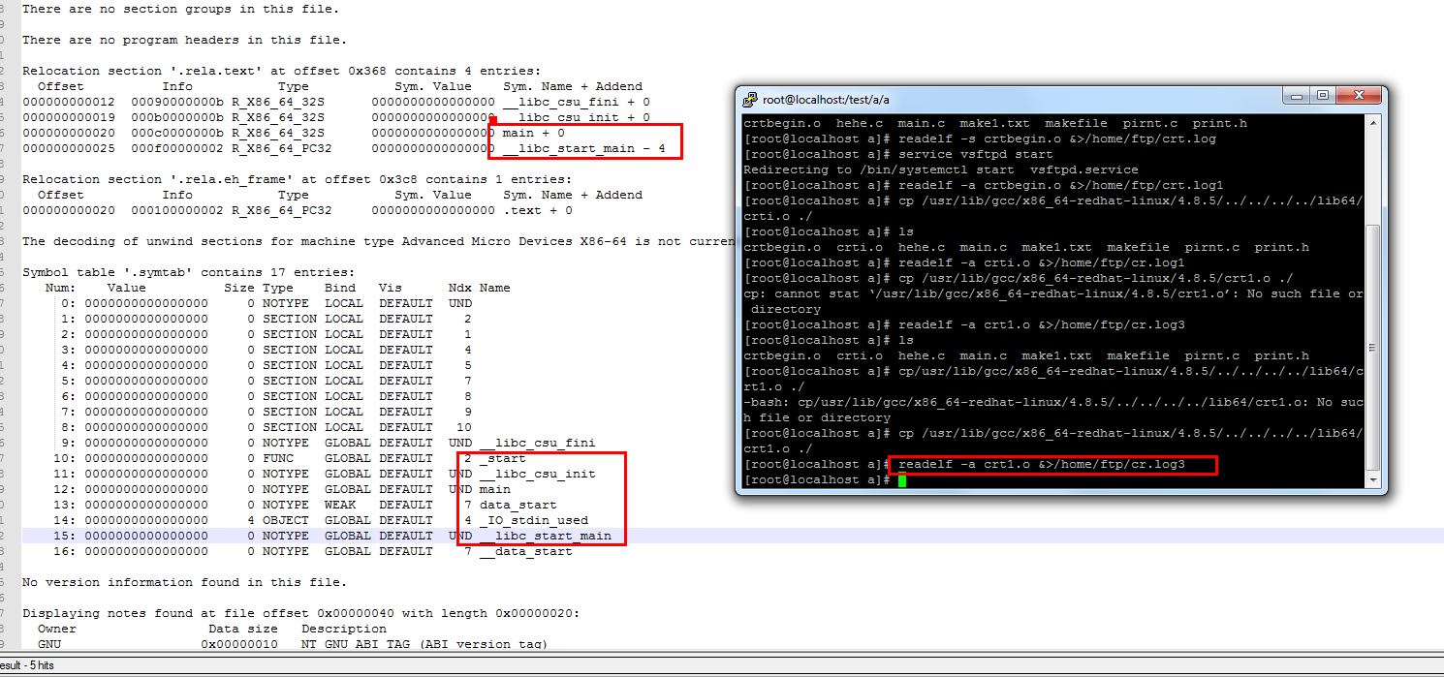
Task: Click the 'Data size' notes column header
Action: 243,629
